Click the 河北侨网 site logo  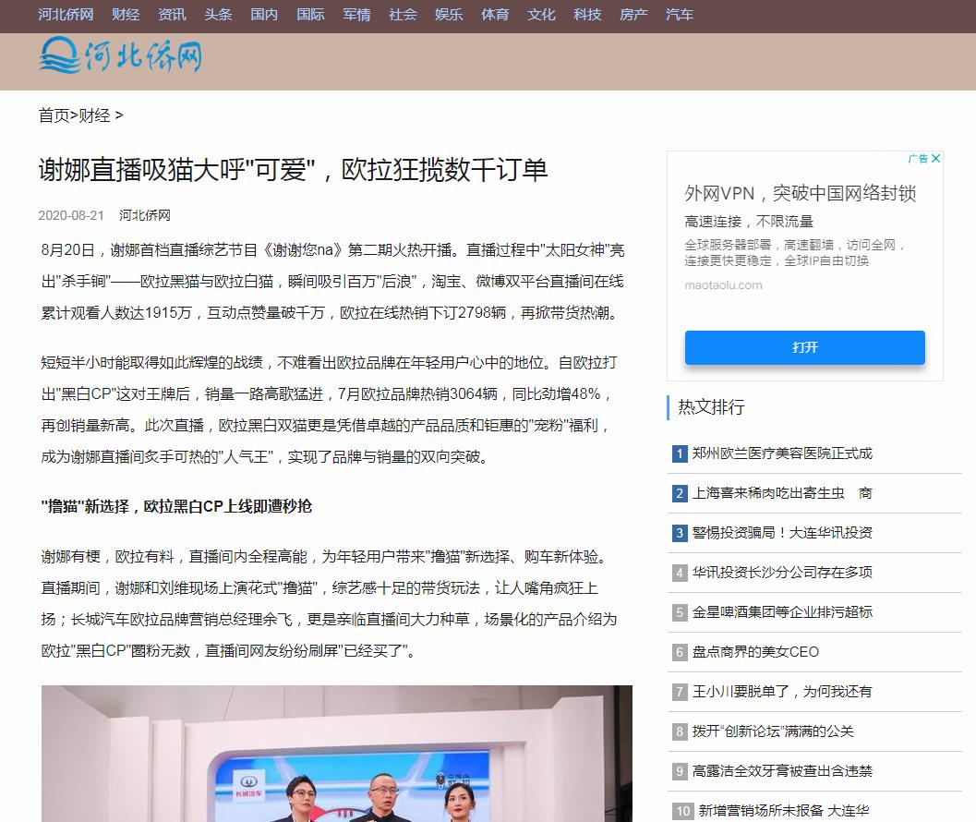coord(120,56)
